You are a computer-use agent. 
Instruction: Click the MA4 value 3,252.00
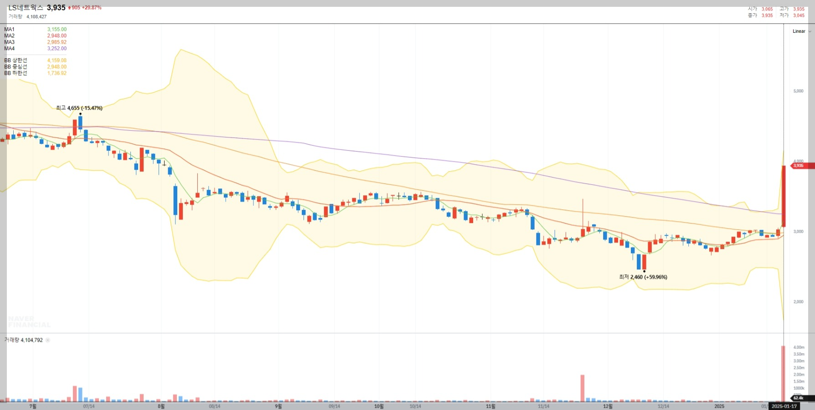[x=57, y=48]
